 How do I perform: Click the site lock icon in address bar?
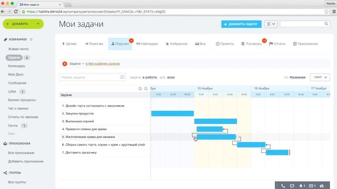coord(23,12)
